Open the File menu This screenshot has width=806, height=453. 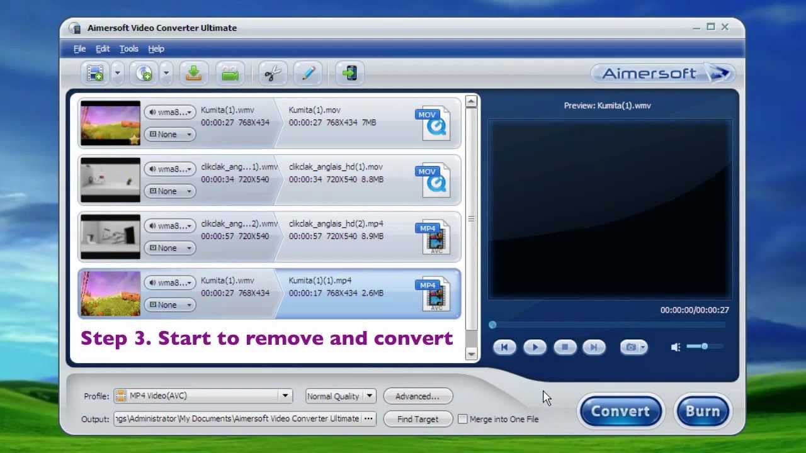79,48
